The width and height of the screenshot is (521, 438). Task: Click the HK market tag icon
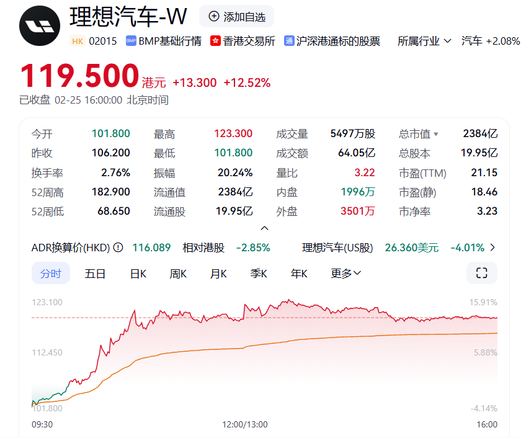(78, 41)
